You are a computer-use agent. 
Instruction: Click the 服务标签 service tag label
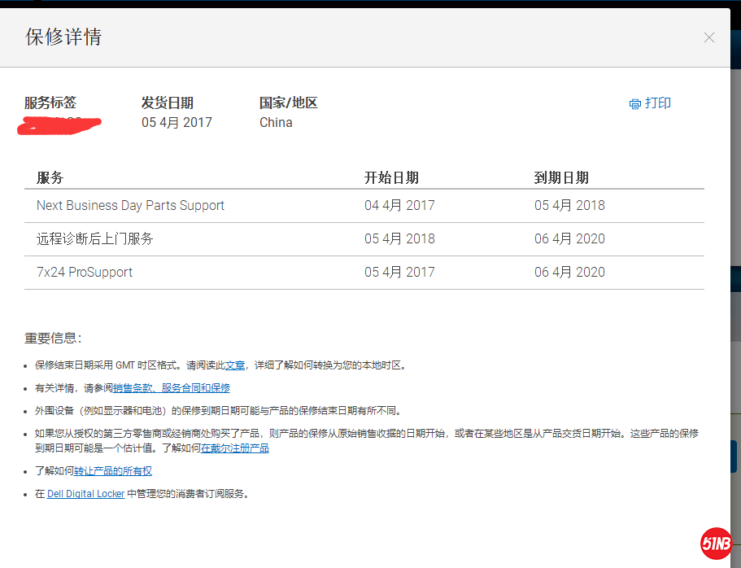[50, 103]
